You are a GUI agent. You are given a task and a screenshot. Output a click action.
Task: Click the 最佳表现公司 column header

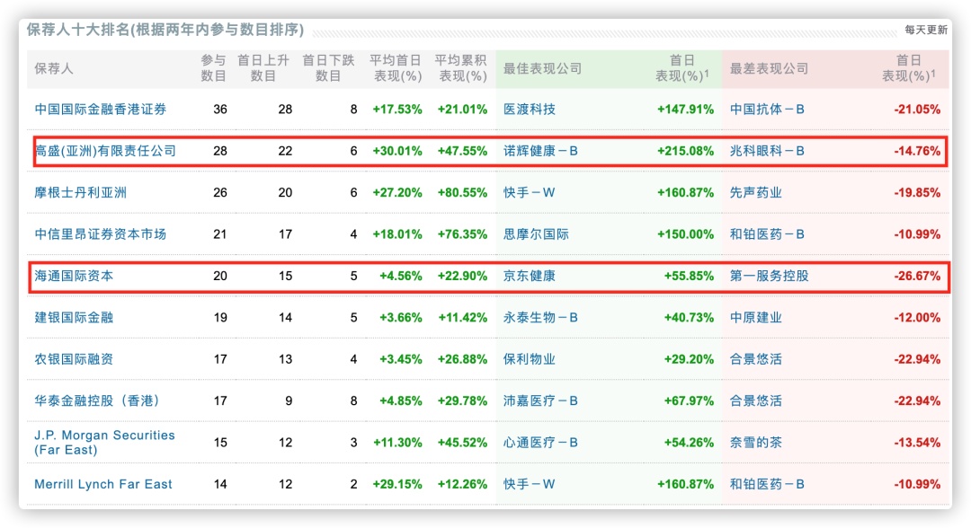[542, 68]
